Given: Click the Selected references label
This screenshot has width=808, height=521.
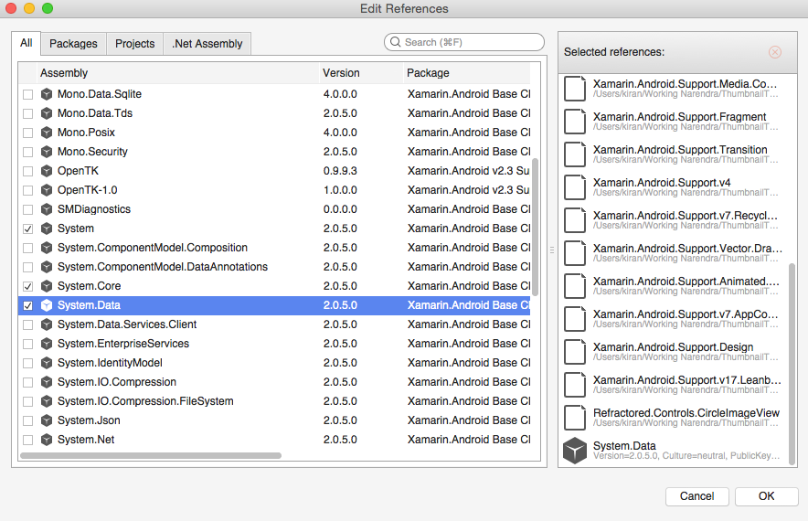Looking at the screenshot, I should 614,52.
